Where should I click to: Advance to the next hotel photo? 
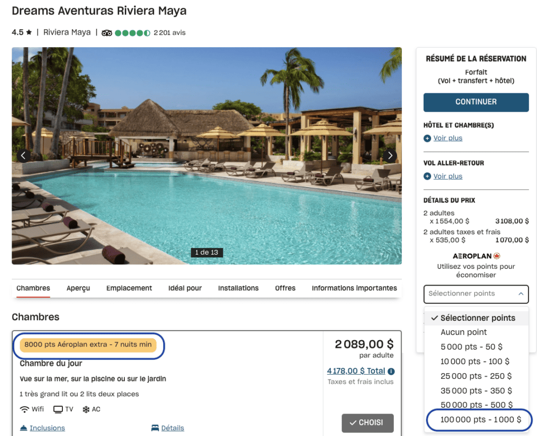pyautogui.click(x=390, y=156)
